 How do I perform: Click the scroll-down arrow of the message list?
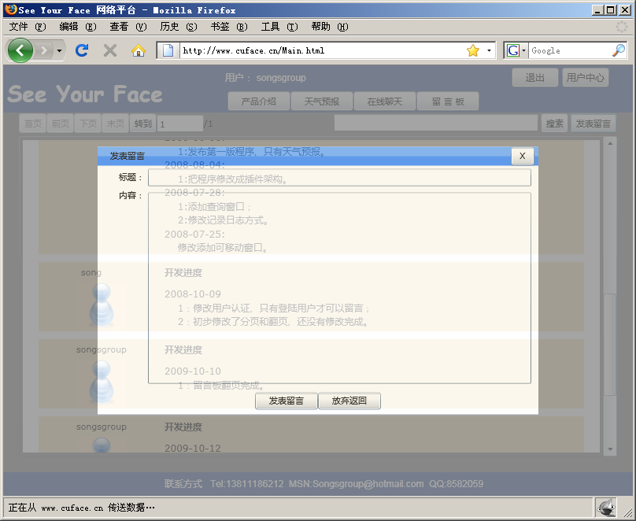(610, 449)
